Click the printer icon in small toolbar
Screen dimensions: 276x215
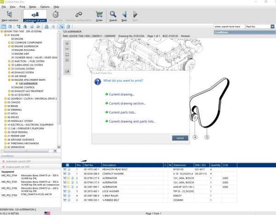pos(46,27)
